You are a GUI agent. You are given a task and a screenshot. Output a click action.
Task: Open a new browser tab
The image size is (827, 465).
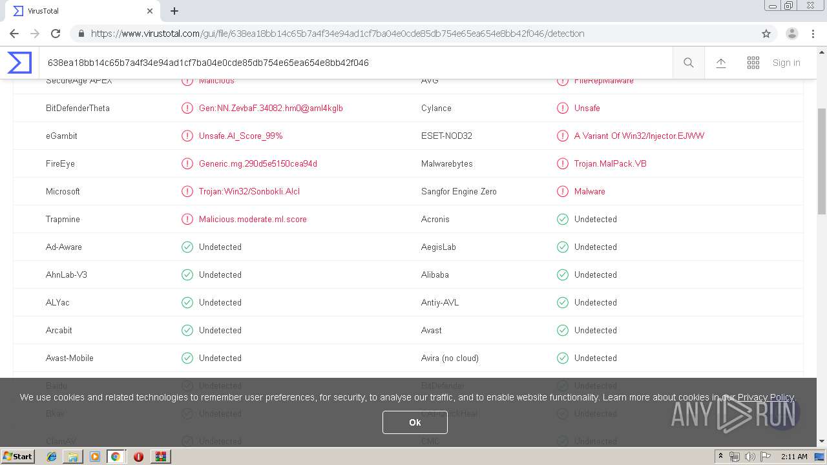coord(174,11)
